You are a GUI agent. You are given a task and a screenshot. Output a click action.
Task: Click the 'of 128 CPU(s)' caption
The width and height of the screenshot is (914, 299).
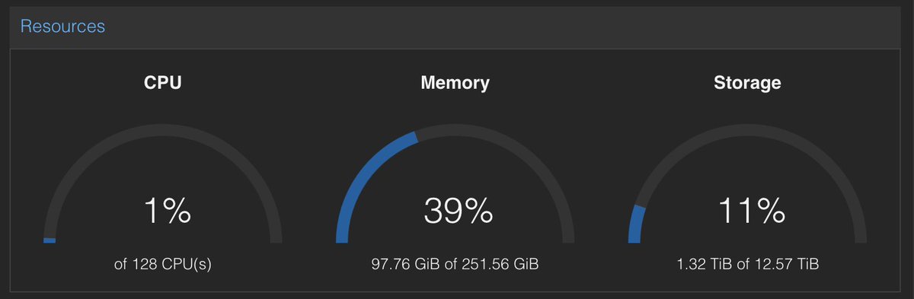pyautogui.click(x=163, y=265)
